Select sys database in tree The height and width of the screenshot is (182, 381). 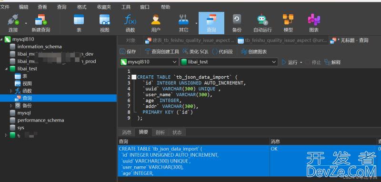click(20, 128)
